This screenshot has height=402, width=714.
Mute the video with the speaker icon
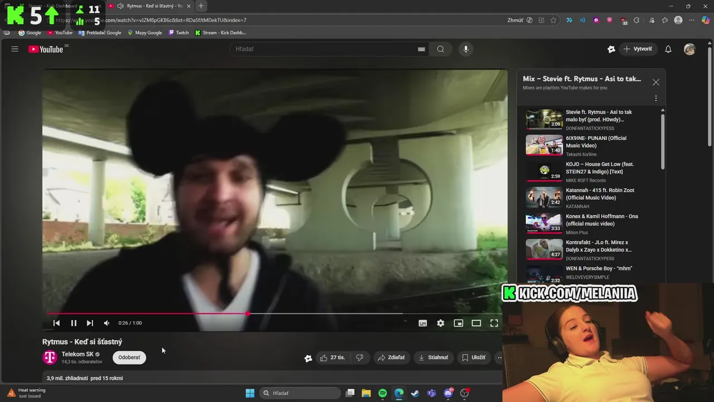pos(107,323)
